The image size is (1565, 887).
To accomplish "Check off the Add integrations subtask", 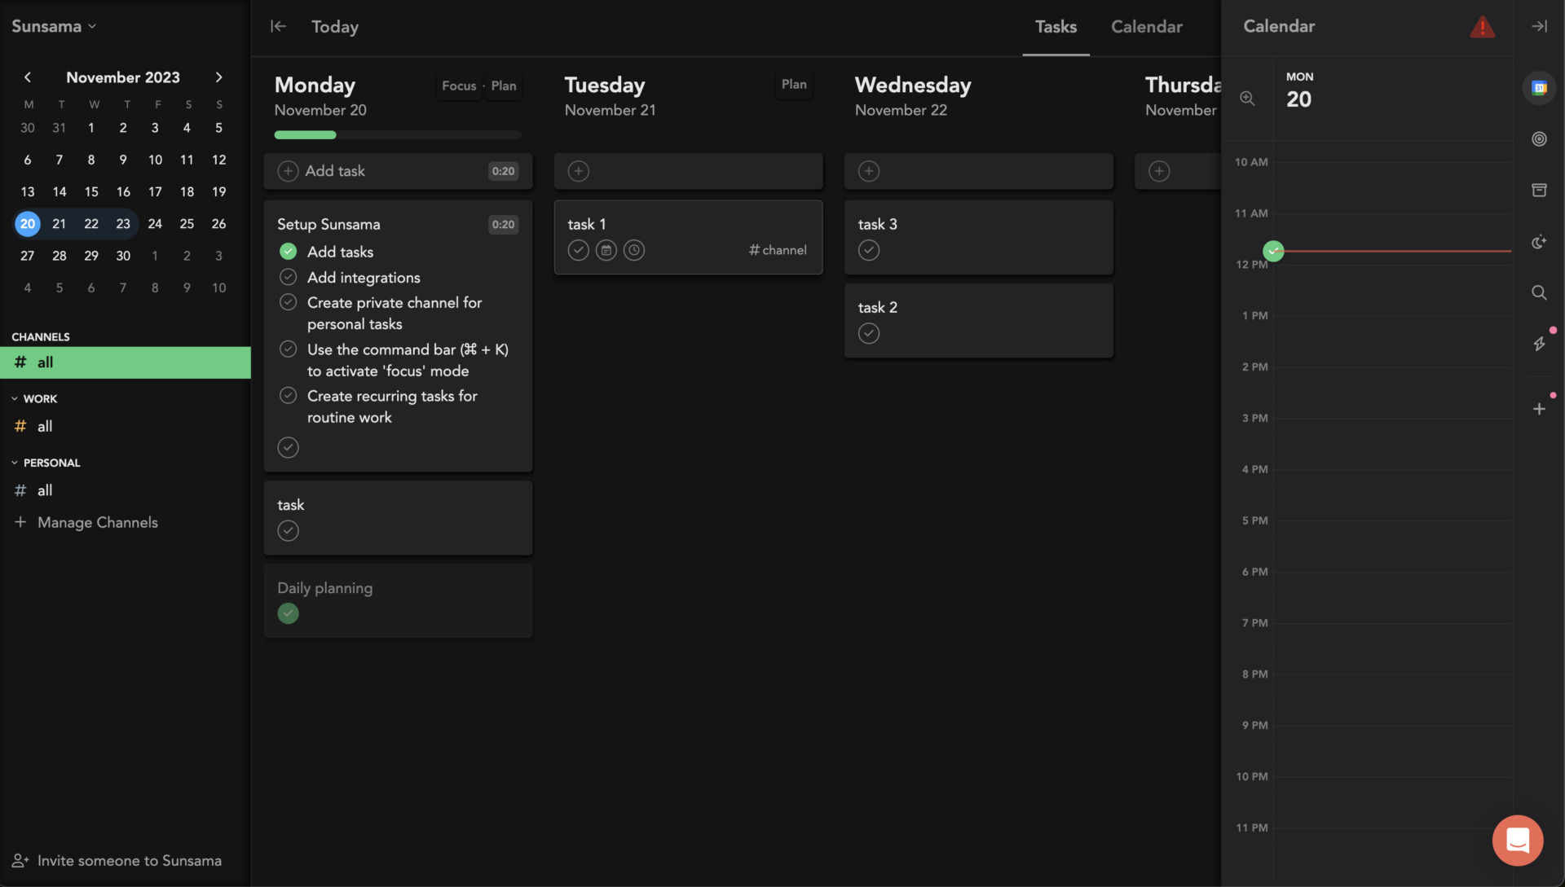I will tap(288, 277).
